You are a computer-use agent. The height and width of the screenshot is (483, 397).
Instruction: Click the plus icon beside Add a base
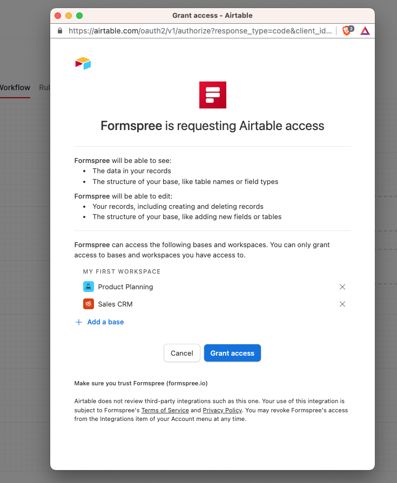79,322
